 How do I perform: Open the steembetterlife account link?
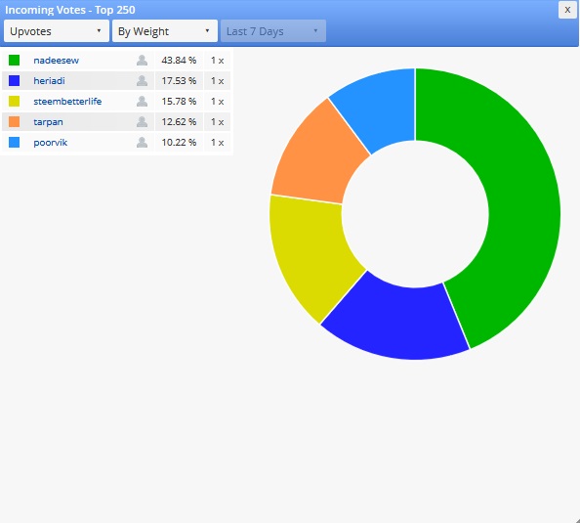pos(67,102)
